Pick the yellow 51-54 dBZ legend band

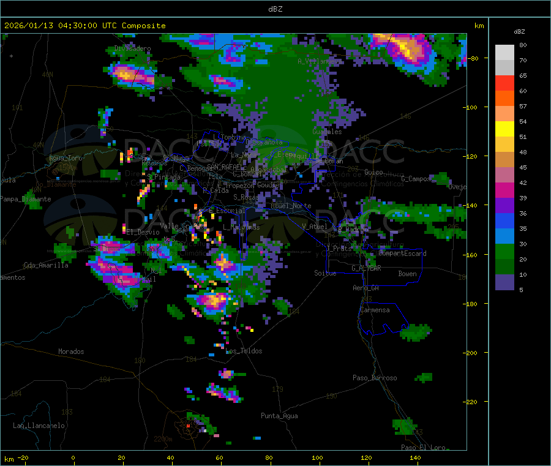504,129
